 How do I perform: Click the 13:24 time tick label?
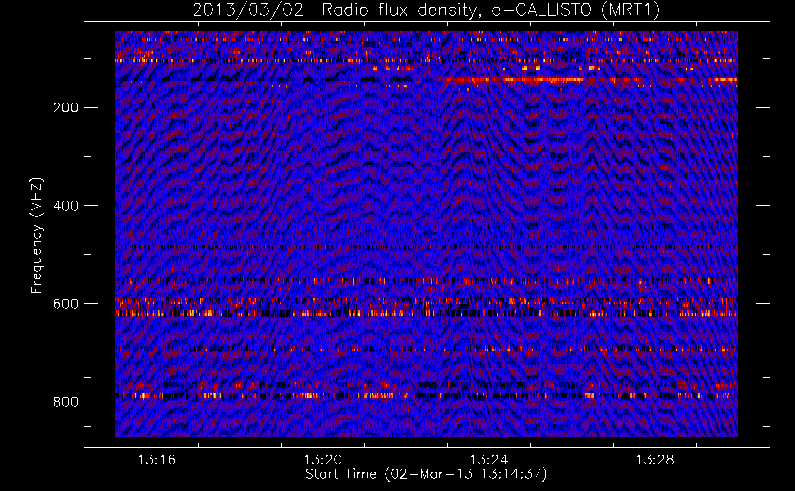click(x=489, y=460)
